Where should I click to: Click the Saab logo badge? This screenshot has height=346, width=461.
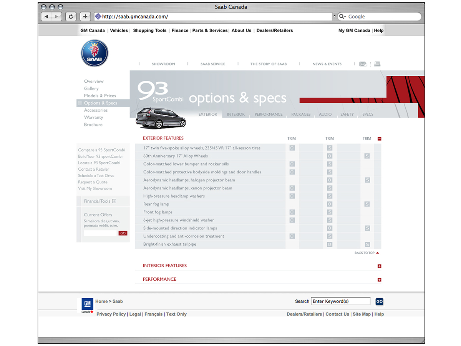click(95, 53)
